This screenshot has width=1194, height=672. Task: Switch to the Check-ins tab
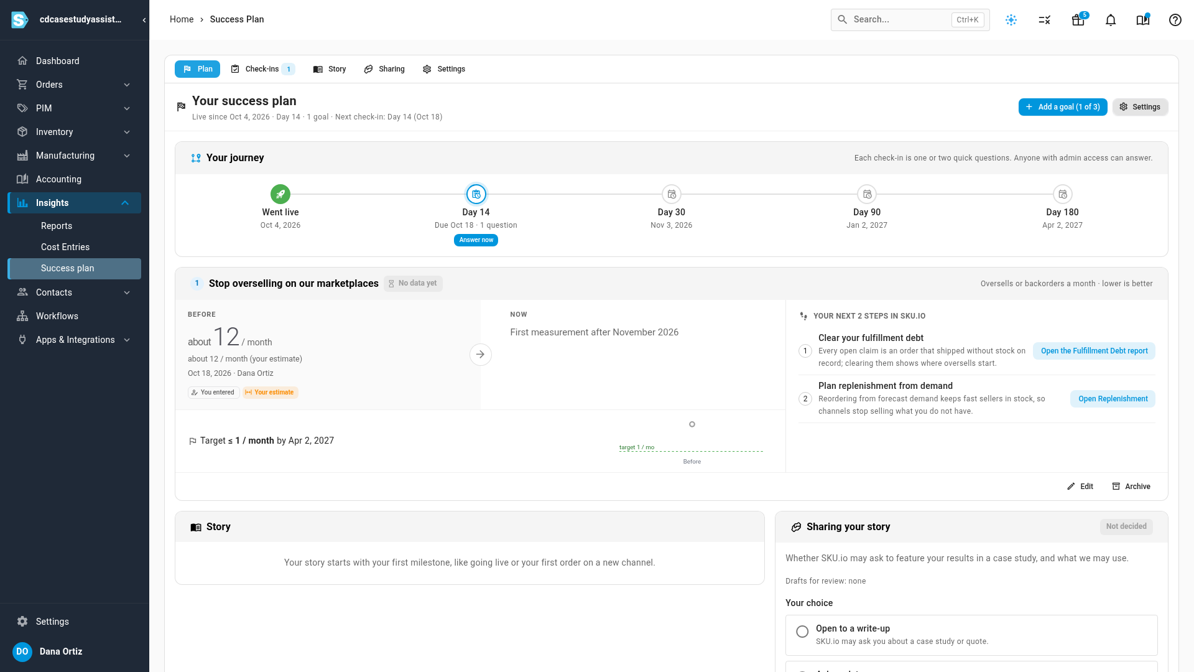pyautogui.click(x=262, y=69)
